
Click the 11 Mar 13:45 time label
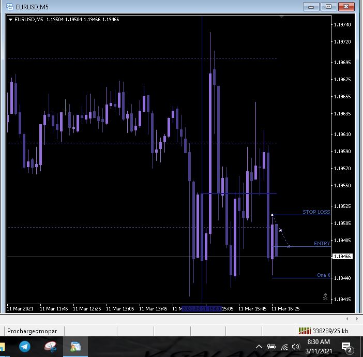[x=153, y=308]
